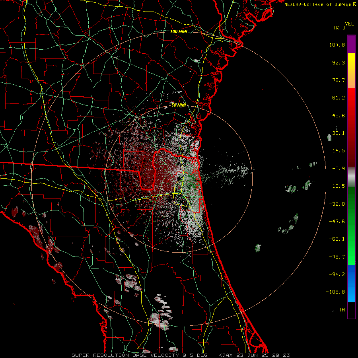Click the 76.7 legend value
This screenshot has height=358, width=358.
(339, 80)
